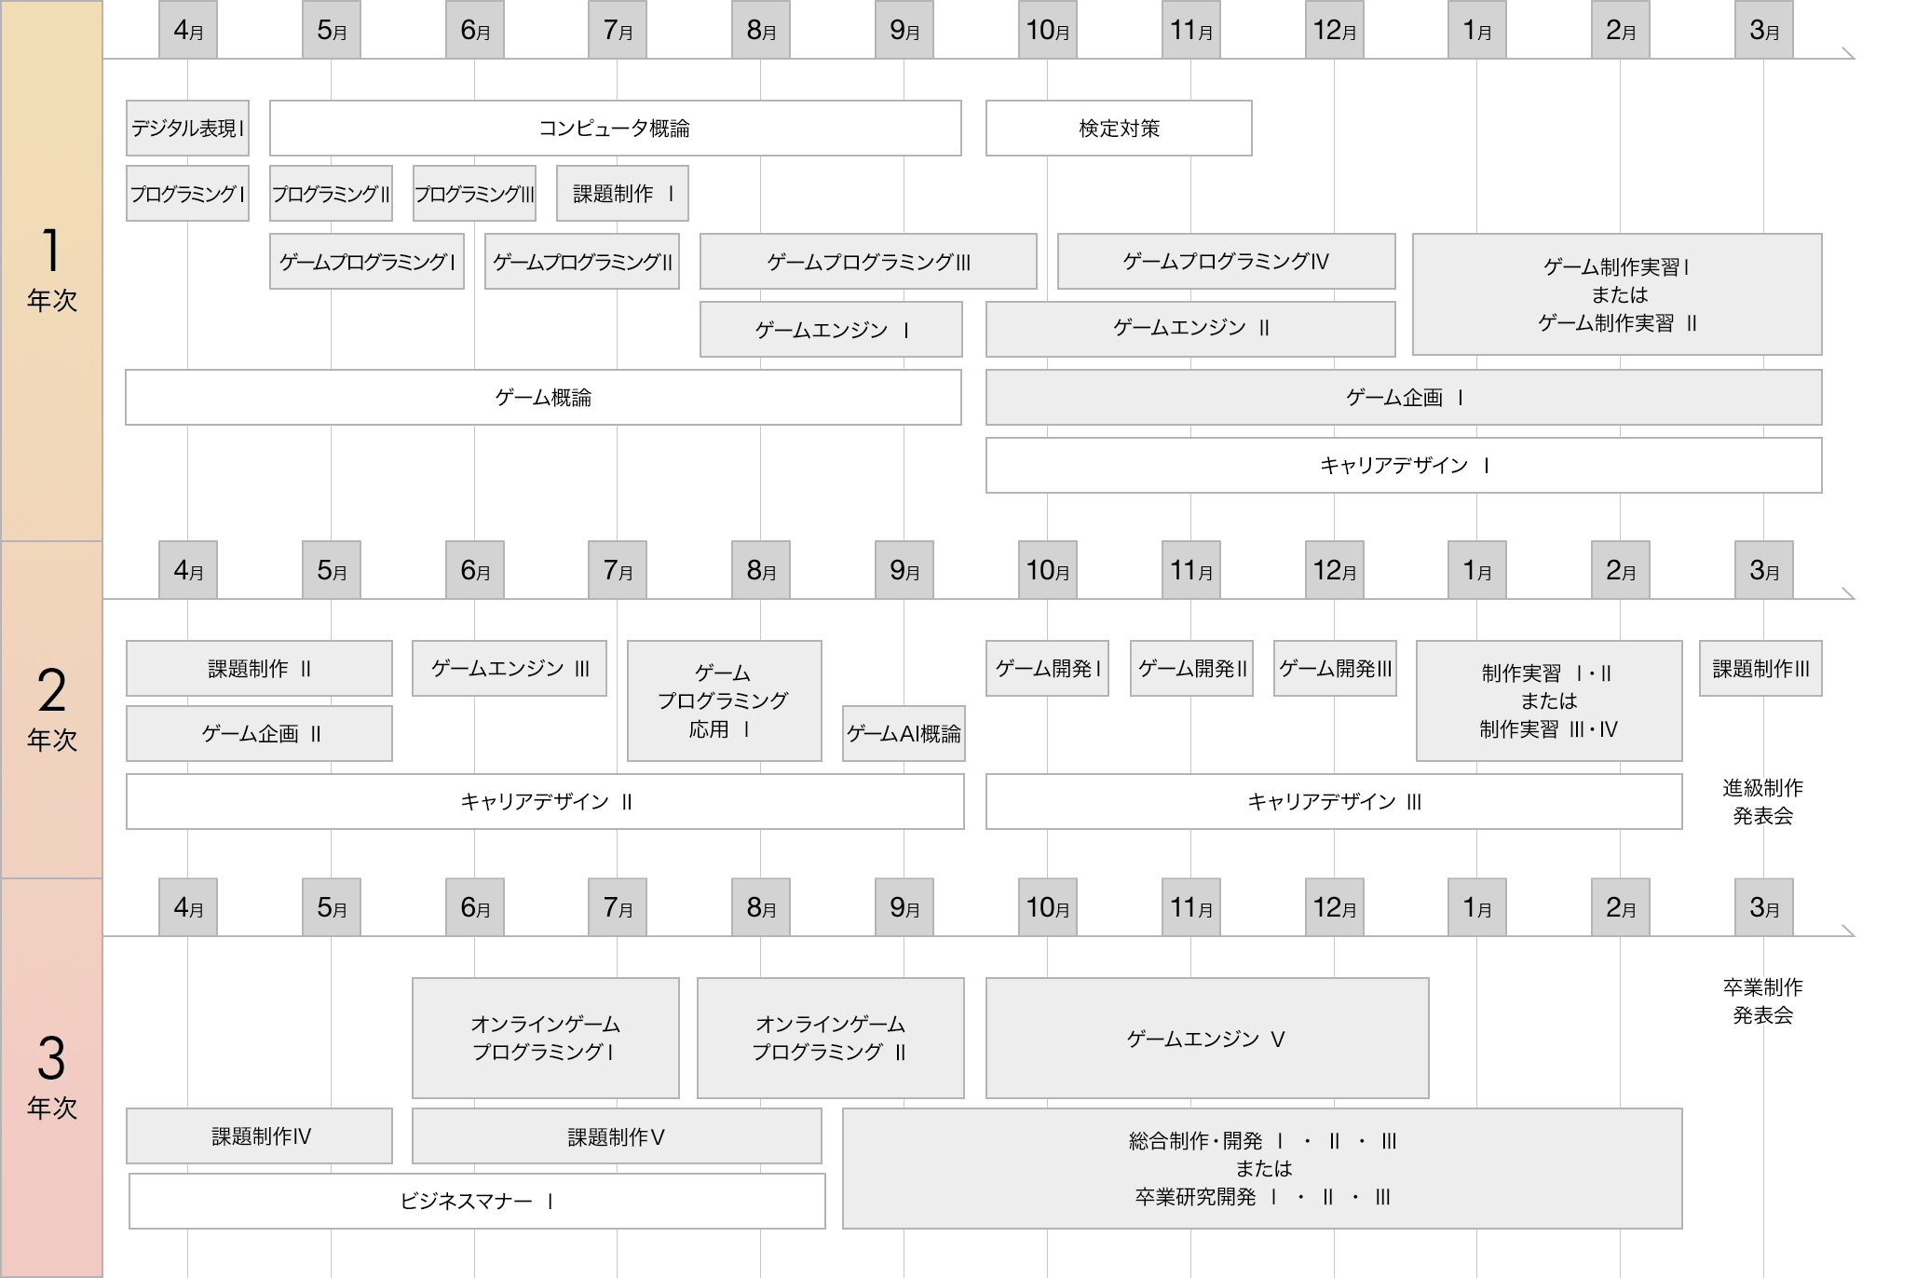
Task: Click the 課題制作Ⅴ box
Action: 617,1136
